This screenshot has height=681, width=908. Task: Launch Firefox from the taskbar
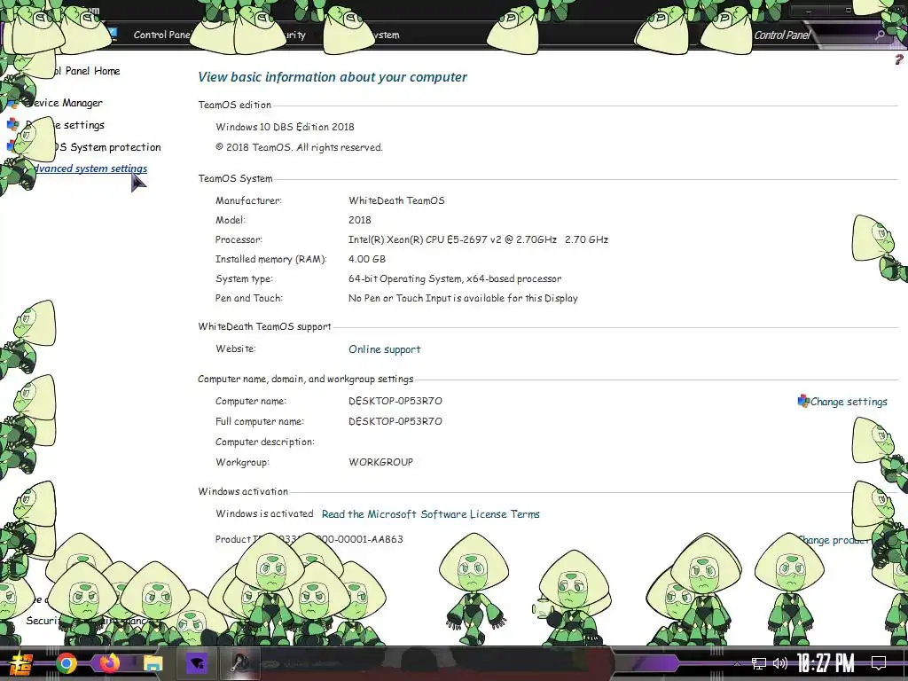109,662
